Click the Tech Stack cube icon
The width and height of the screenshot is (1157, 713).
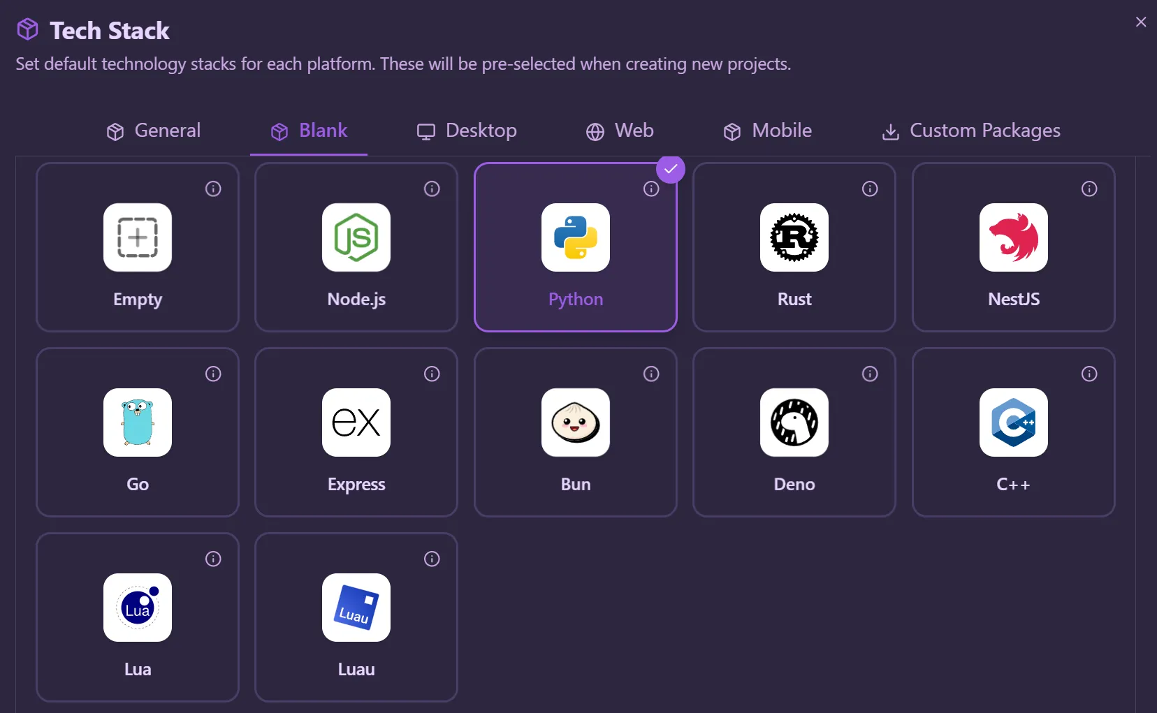pyautogui.click(x=27, y=29)
